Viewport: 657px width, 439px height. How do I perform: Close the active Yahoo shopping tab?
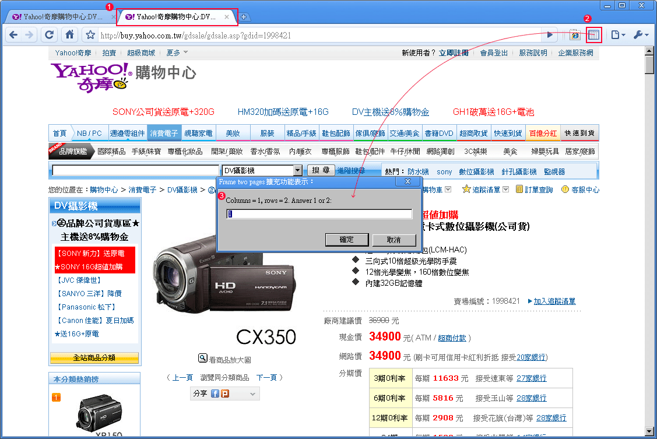click(227, 17)
